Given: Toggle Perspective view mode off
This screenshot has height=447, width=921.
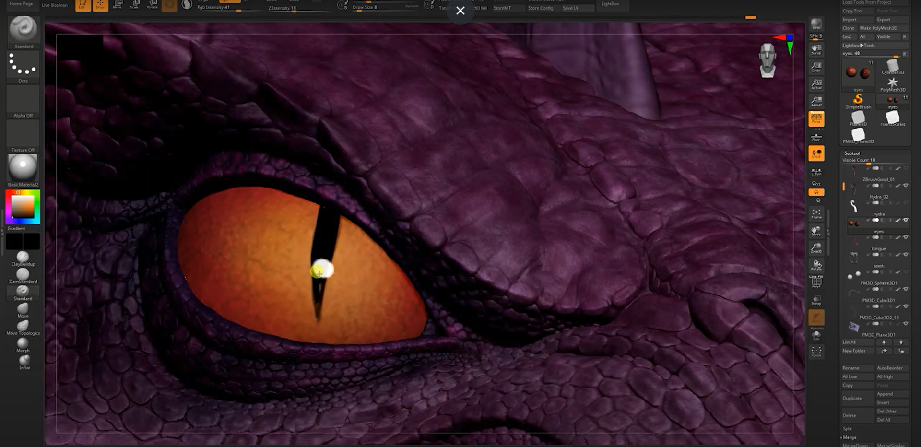Looking at the screenshot, I should pos(816,118).
